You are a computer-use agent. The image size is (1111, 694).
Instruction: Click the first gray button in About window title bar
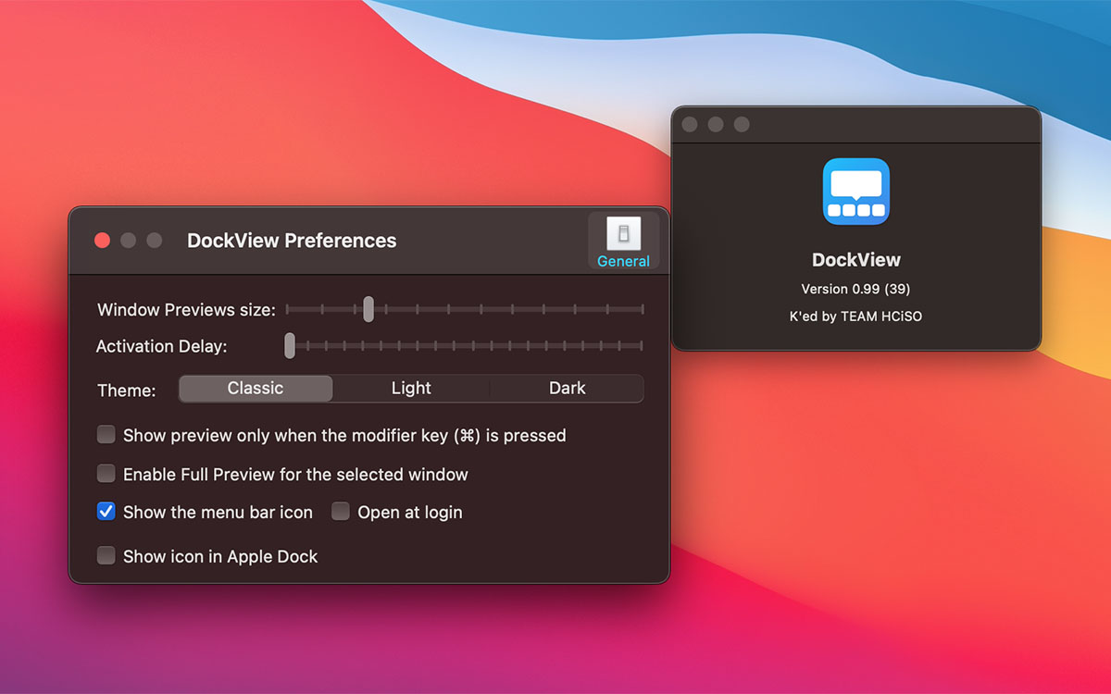pos(689,124)
